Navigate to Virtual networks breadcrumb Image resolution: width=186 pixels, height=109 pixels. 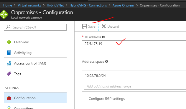(x=29, y=5)
